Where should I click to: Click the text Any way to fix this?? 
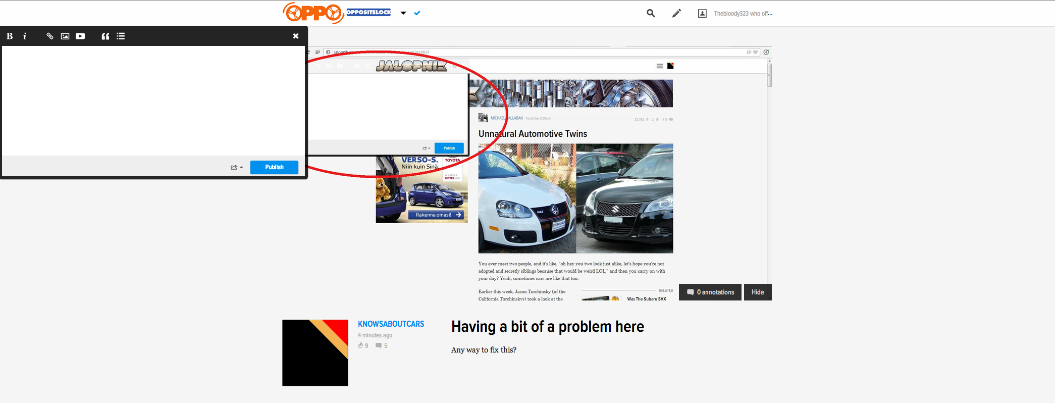[x=484, y=350]
